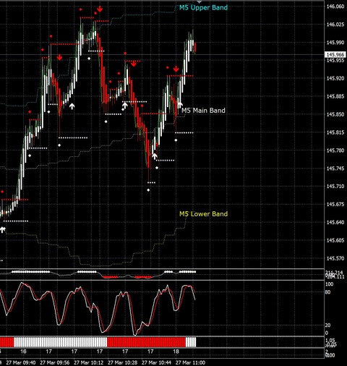The height and width of the screenshot is (366, 347).
Task: Click the 145.570 price axis label
Action: point(335,258)
